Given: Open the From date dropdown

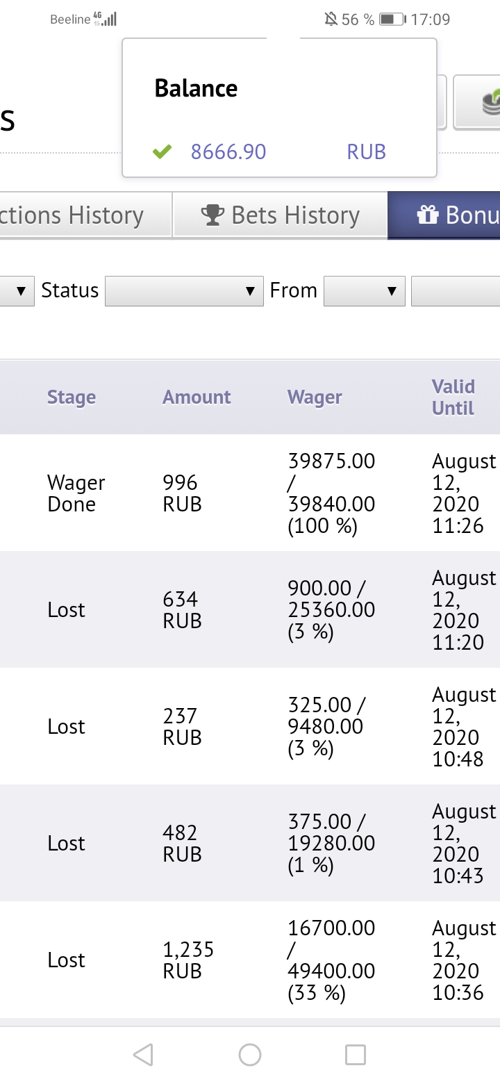Looking at the screenshot, I should 364,290.
